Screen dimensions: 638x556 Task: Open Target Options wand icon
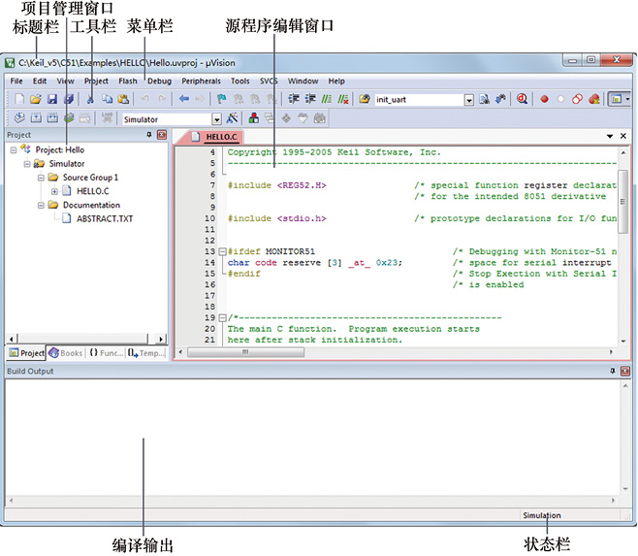tap(232, 118)
